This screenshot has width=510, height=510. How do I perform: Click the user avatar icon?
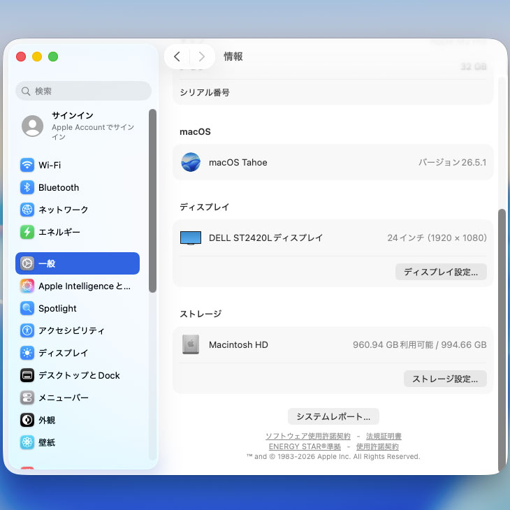(33, 126)
